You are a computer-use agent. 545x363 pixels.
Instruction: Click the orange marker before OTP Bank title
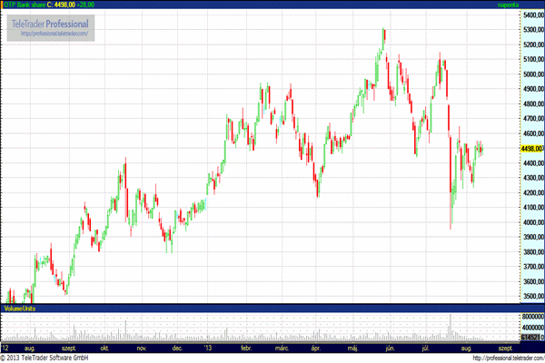point(3,5)
